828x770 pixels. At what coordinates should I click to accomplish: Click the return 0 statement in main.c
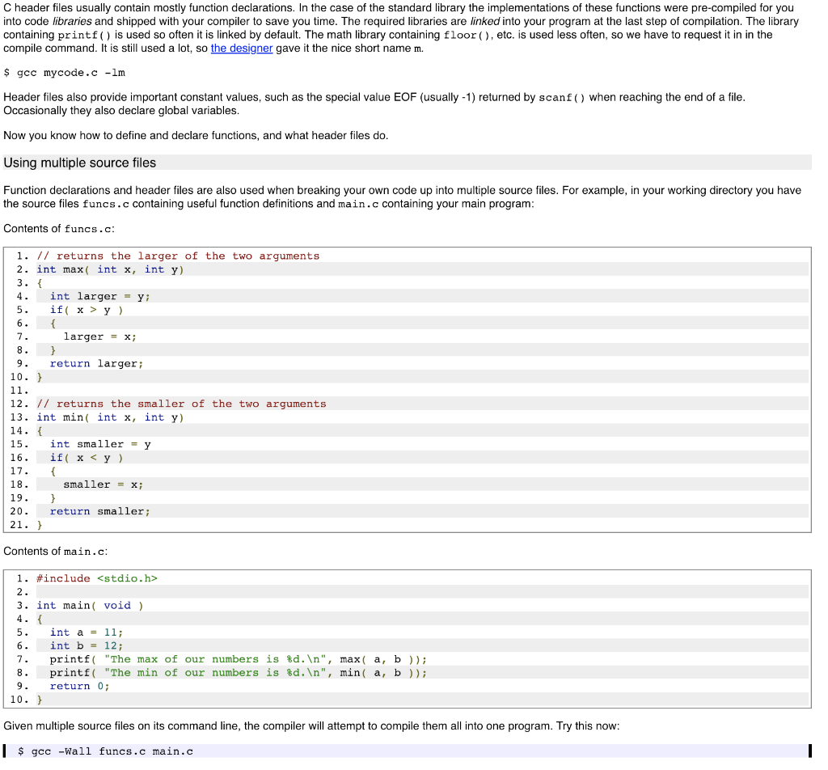click(77, 686)
